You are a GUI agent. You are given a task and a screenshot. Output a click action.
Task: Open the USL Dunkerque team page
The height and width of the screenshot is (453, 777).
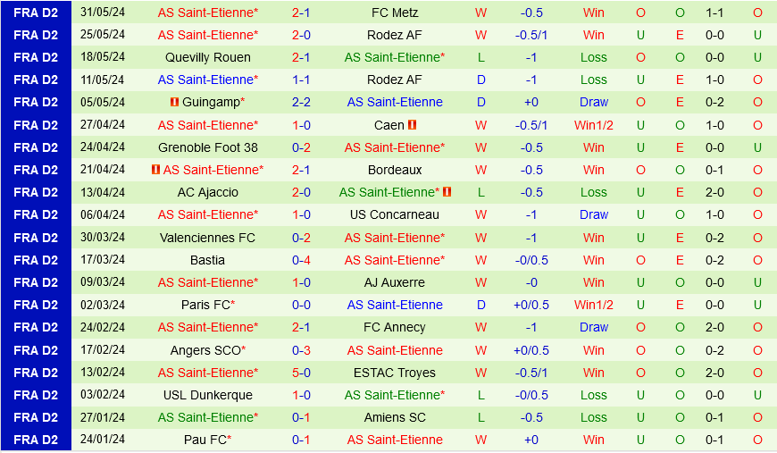click(x=207, y=395)
